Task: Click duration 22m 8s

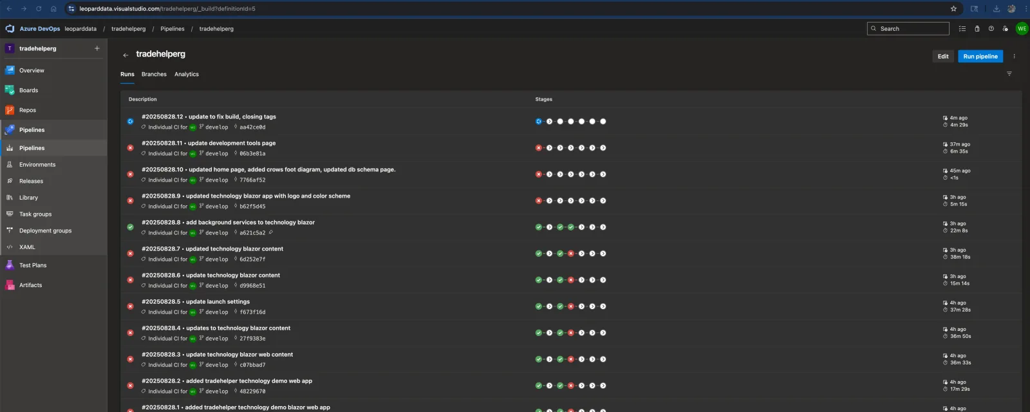Action: coord(959,230)
